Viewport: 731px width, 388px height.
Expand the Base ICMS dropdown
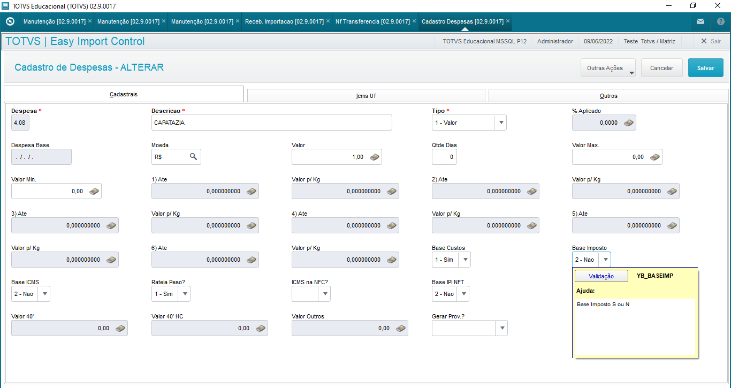44,294
